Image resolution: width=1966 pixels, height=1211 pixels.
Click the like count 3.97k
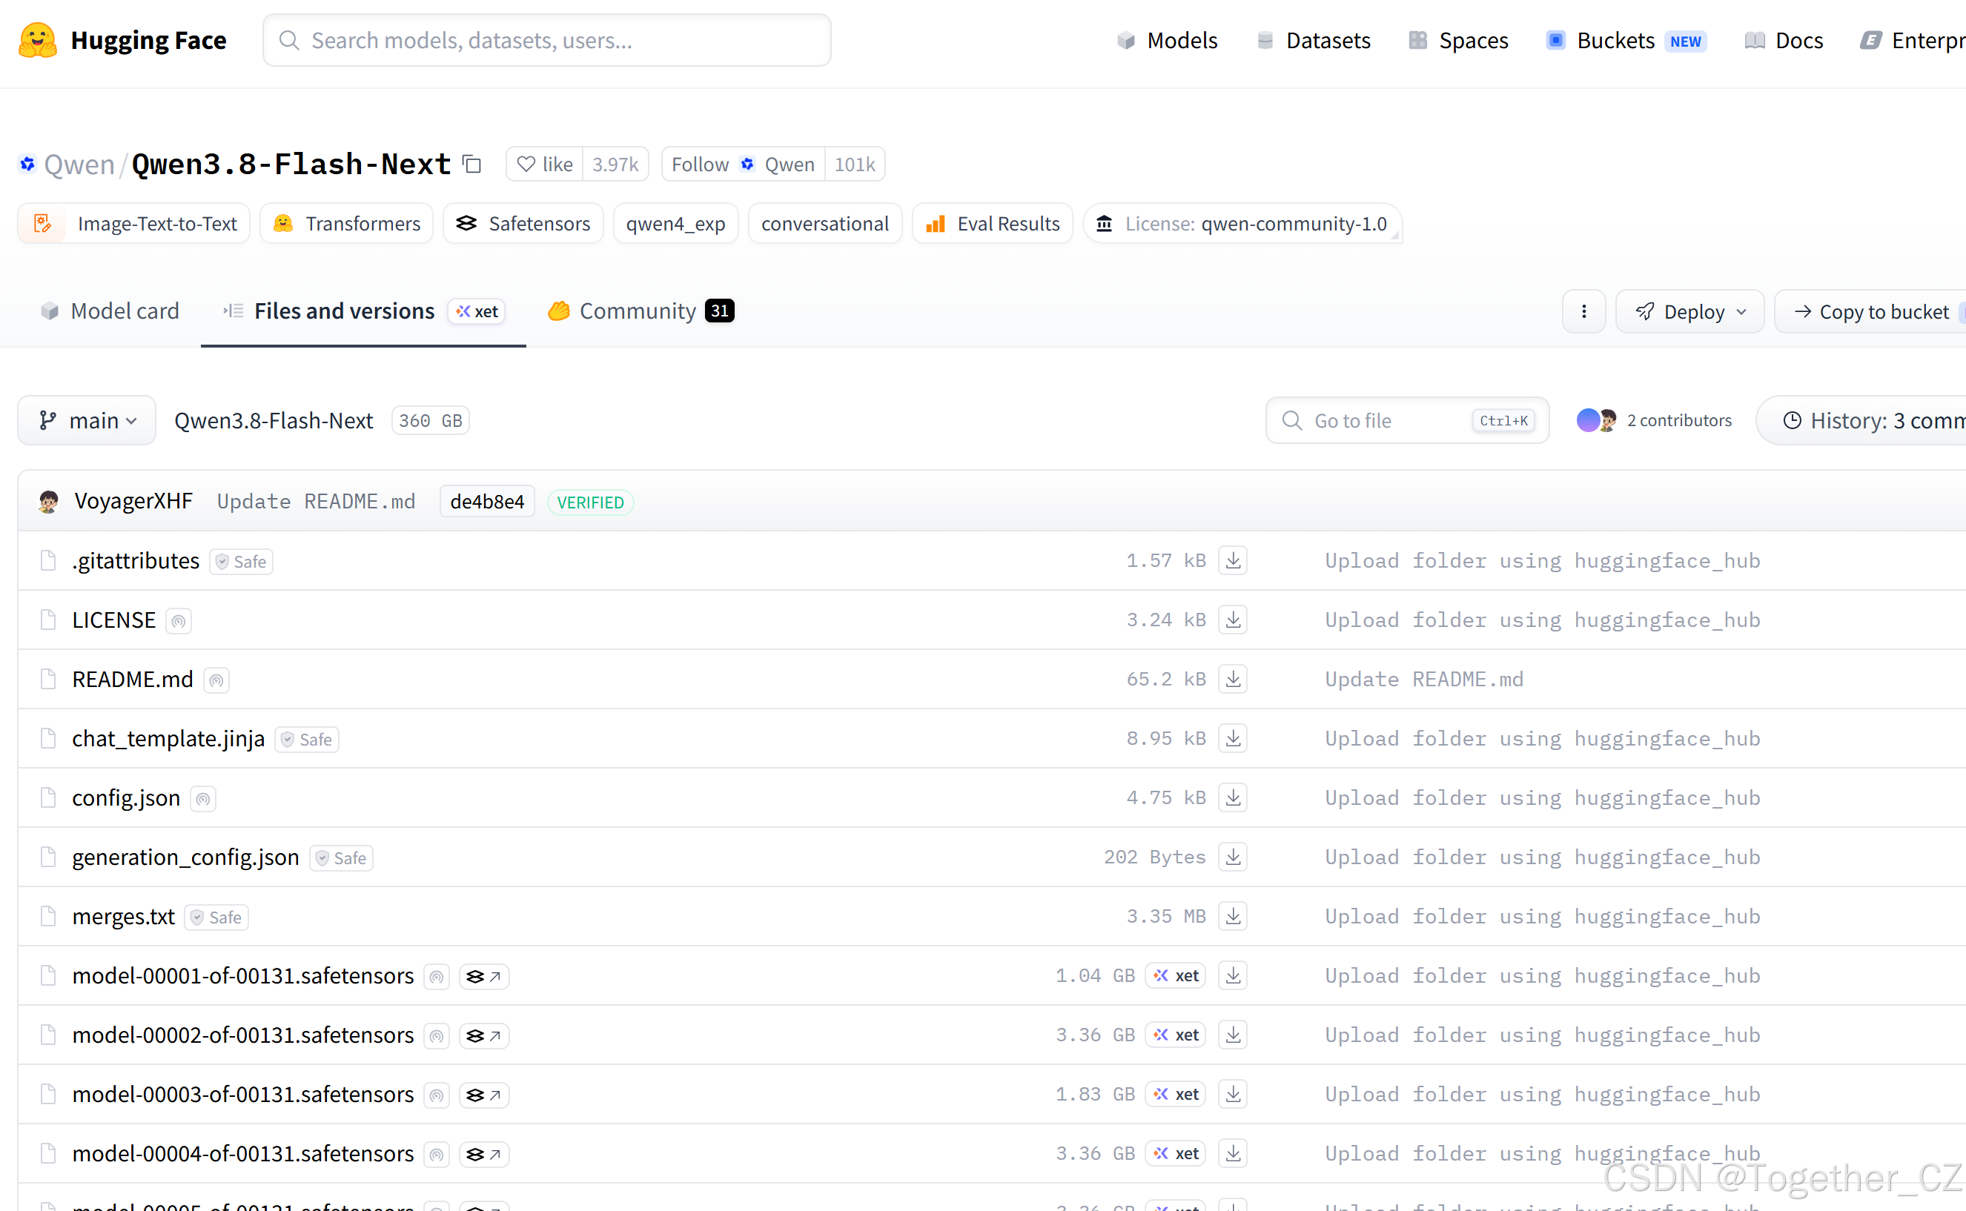pyautogui.click(x=615, y=165)
